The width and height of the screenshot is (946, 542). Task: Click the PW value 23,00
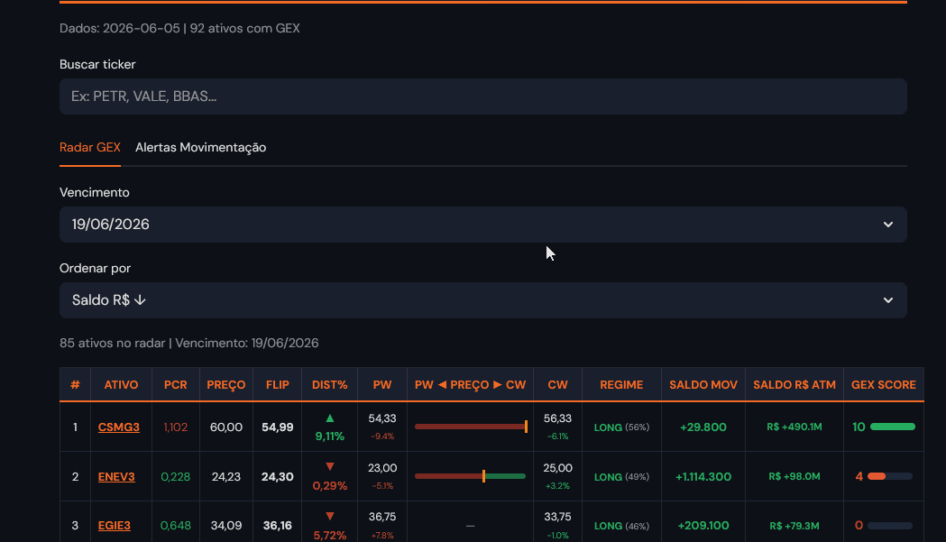pyautogui.click(x=382, y=468)
